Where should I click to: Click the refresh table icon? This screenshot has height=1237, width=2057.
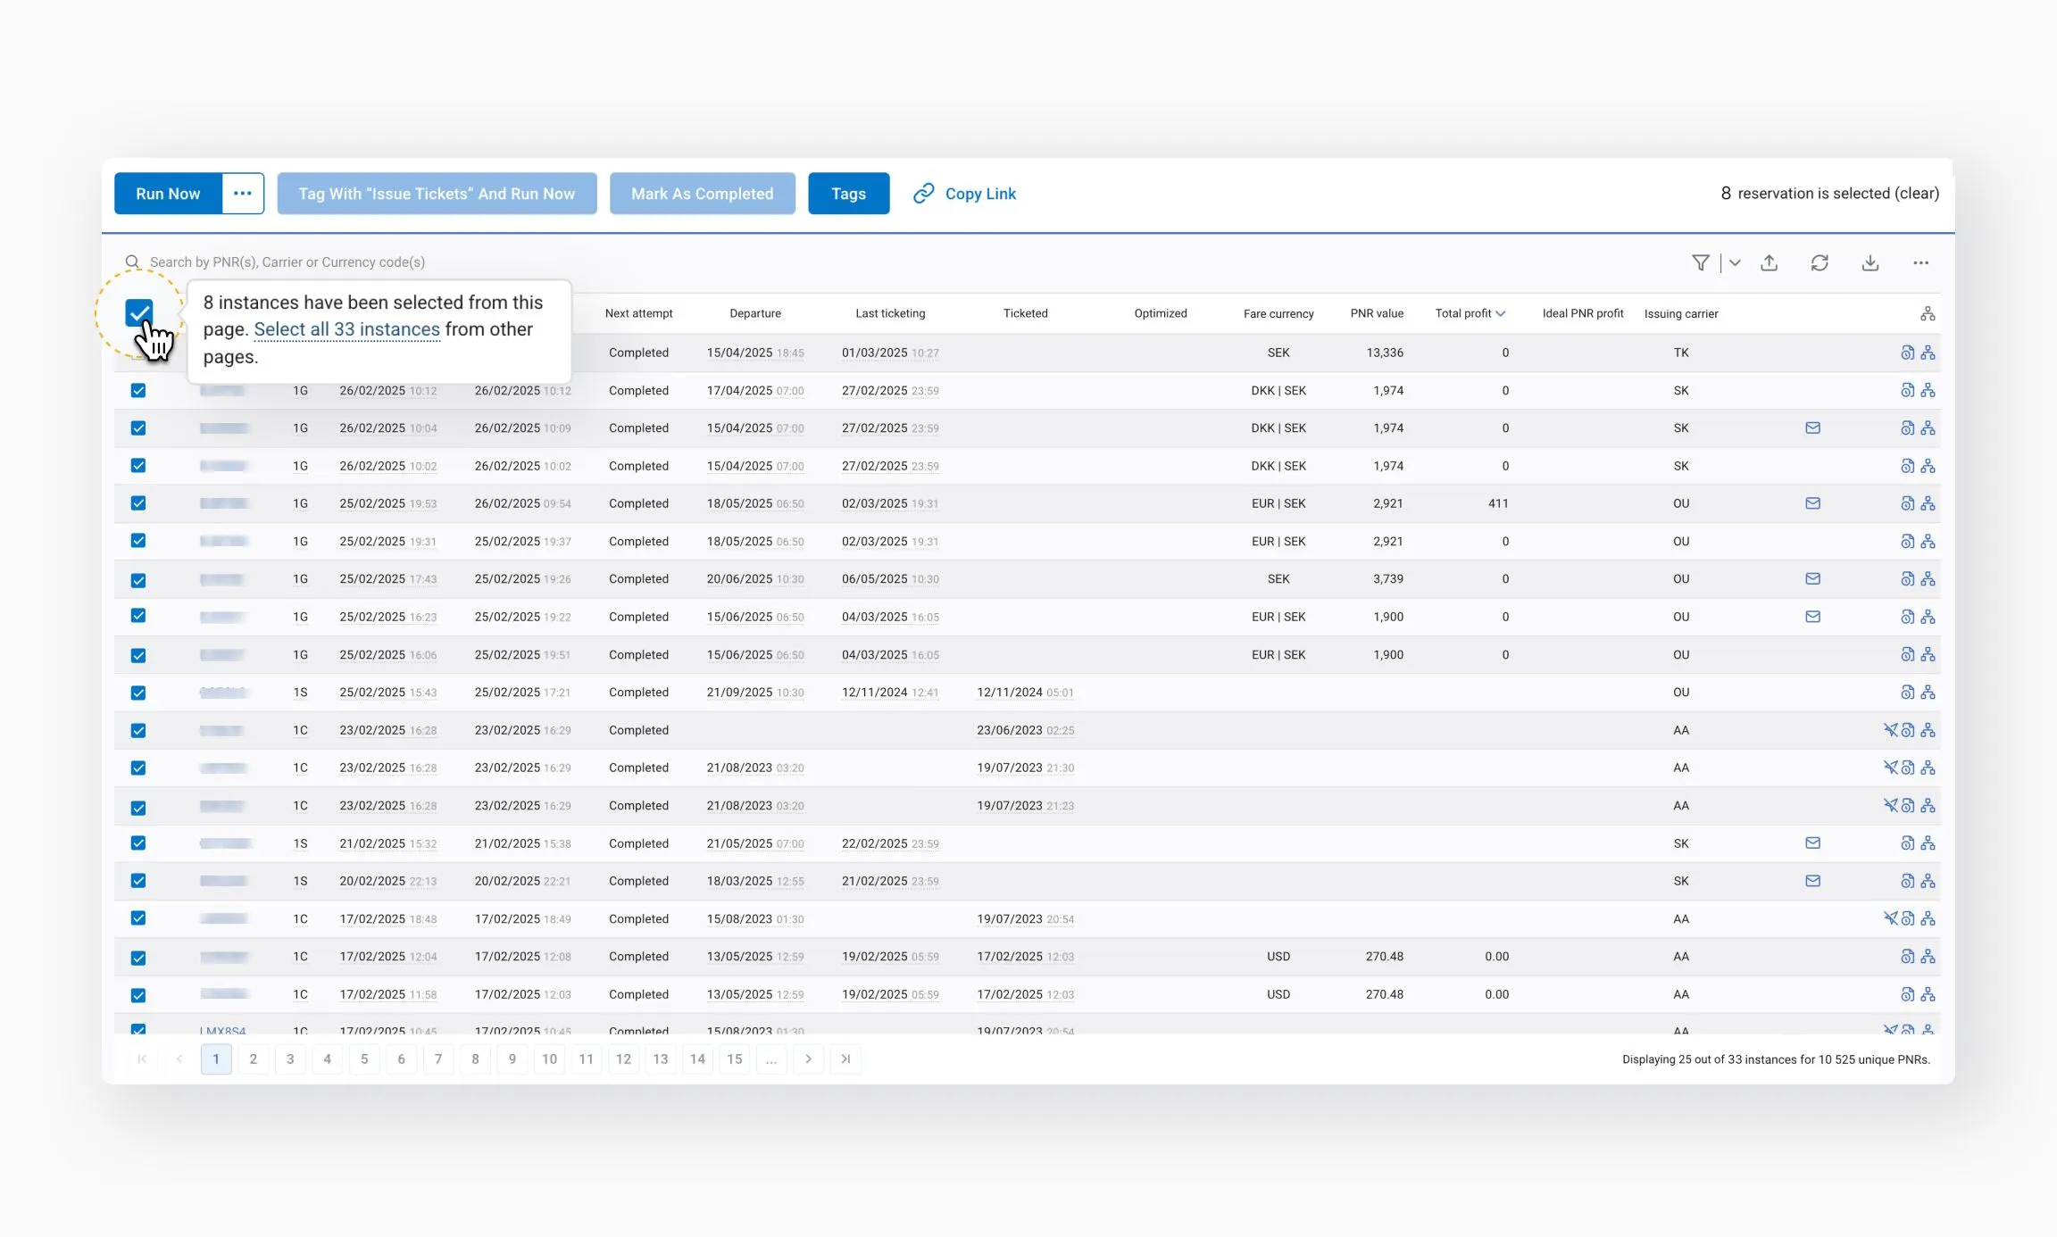click(1820, 262)
